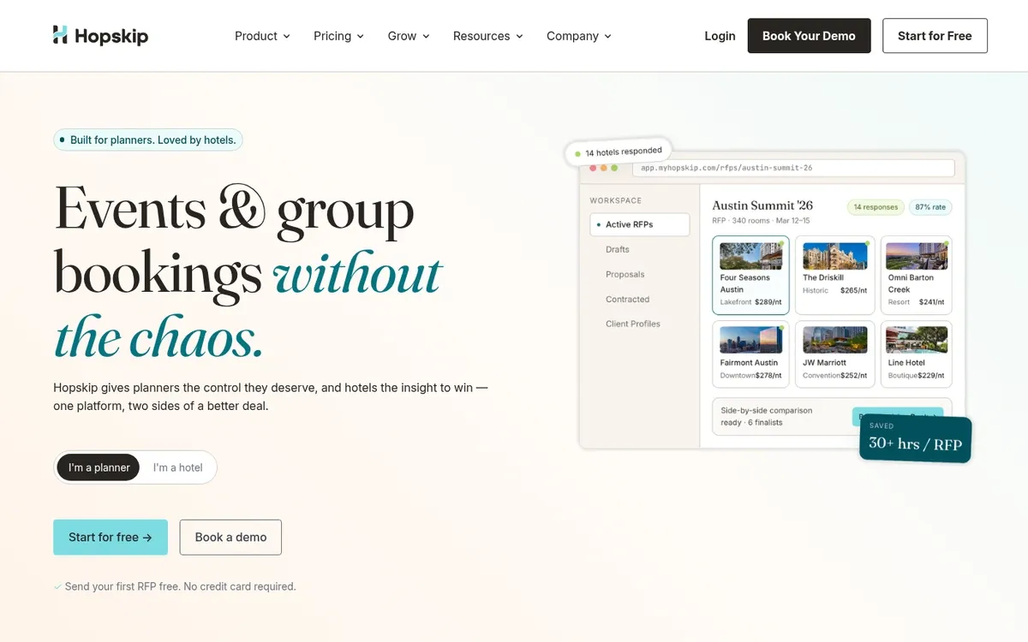The width and height of the screenshot is (1028, 642).
Task: Expand the Pricing menu chevron
Action: pyautogui.click(x=360, y=36)
